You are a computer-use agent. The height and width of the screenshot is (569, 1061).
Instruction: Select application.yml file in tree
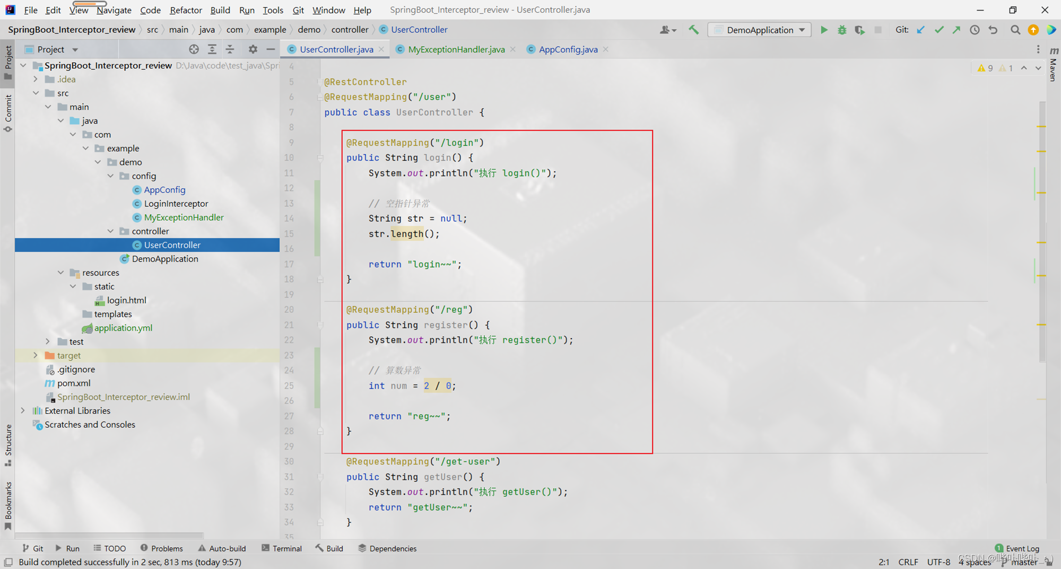click(123, 328)
